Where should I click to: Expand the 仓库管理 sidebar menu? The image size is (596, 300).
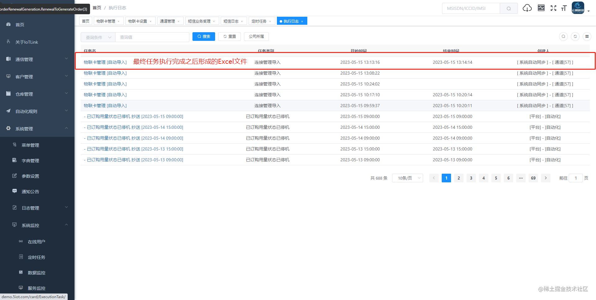click(37, 94)
